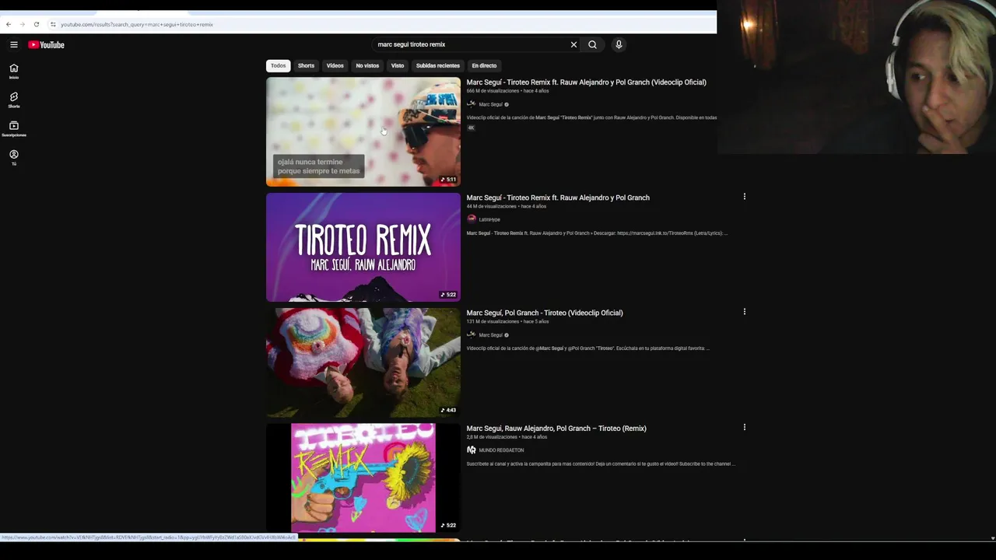The width and height of the screenshot is (996, 560).
Task: Click the browser address bar URL
Action: coord(137,24)
